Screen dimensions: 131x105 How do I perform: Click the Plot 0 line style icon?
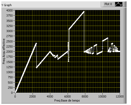(x=119, y=4)
